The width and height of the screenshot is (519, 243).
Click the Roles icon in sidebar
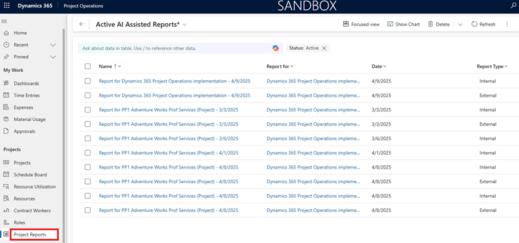(x=6, y=222)
